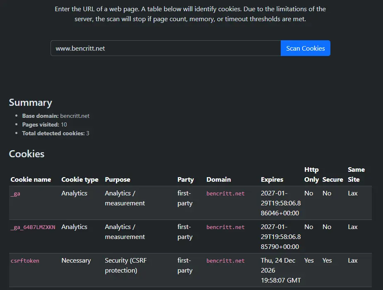The image size is (383, 290).
Task: Click bencritt.net domain in the _ga row
Action: pos(226,194)
